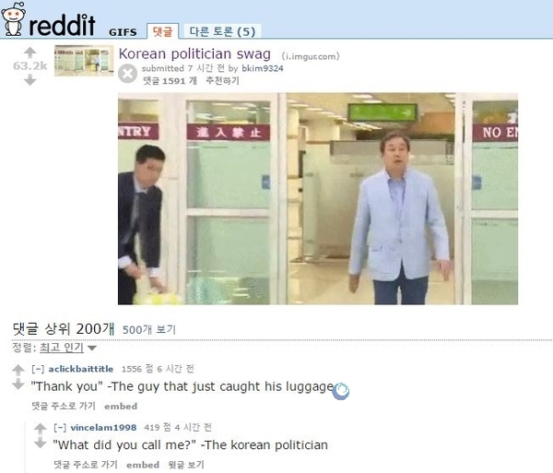
Task: Downvote vincelam1998's reply
Action: [x=41, y=443]
